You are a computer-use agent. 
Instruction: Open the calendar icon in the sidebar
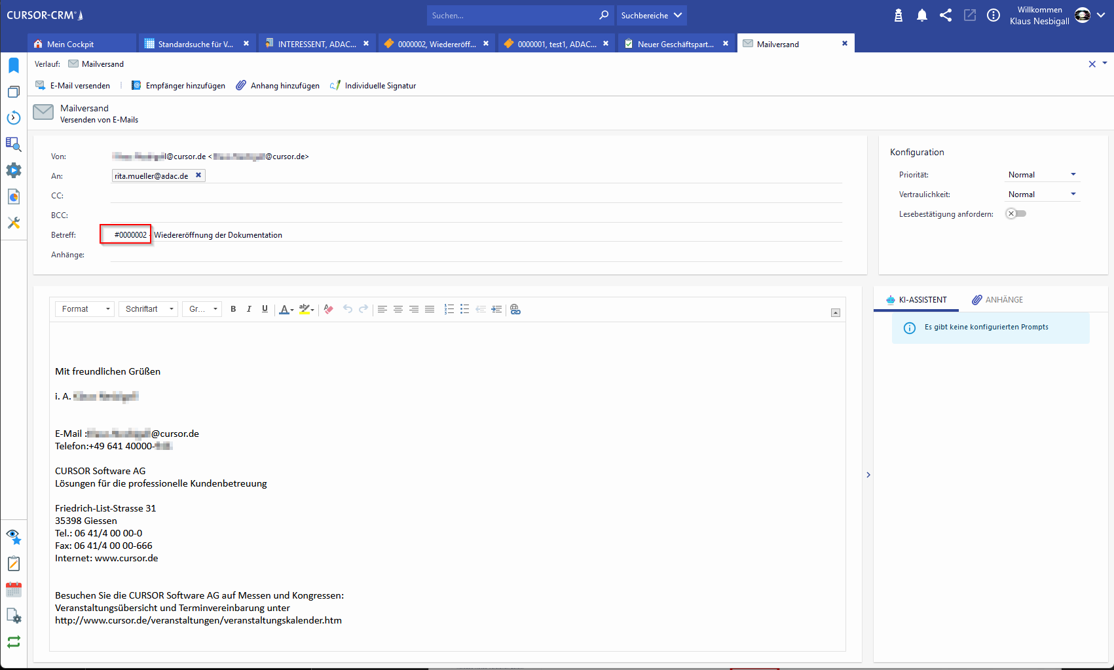click(x=14, y=589)
